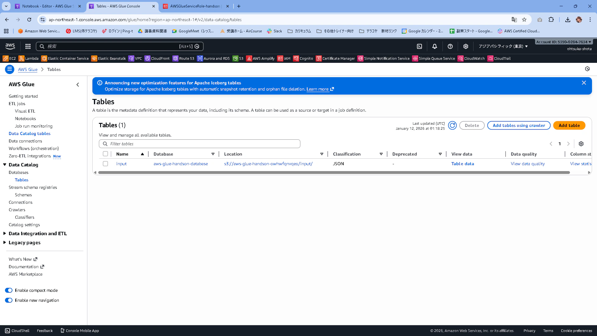Viewport: 597px width, 336px height.
Task: Open Crawlers in the sidebar
Action: coord(17,210)
